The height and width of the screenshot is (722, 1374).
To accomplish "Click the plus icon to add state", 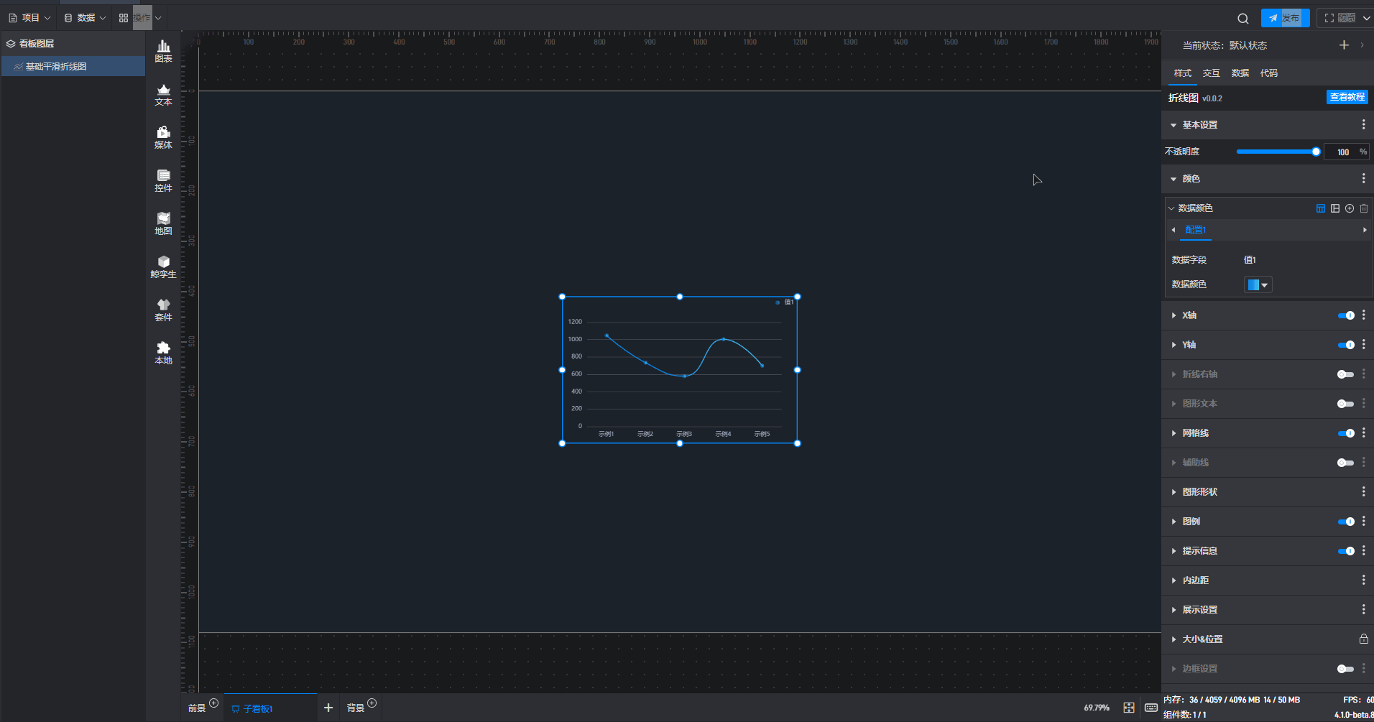I will click(x=1344, y=45).
